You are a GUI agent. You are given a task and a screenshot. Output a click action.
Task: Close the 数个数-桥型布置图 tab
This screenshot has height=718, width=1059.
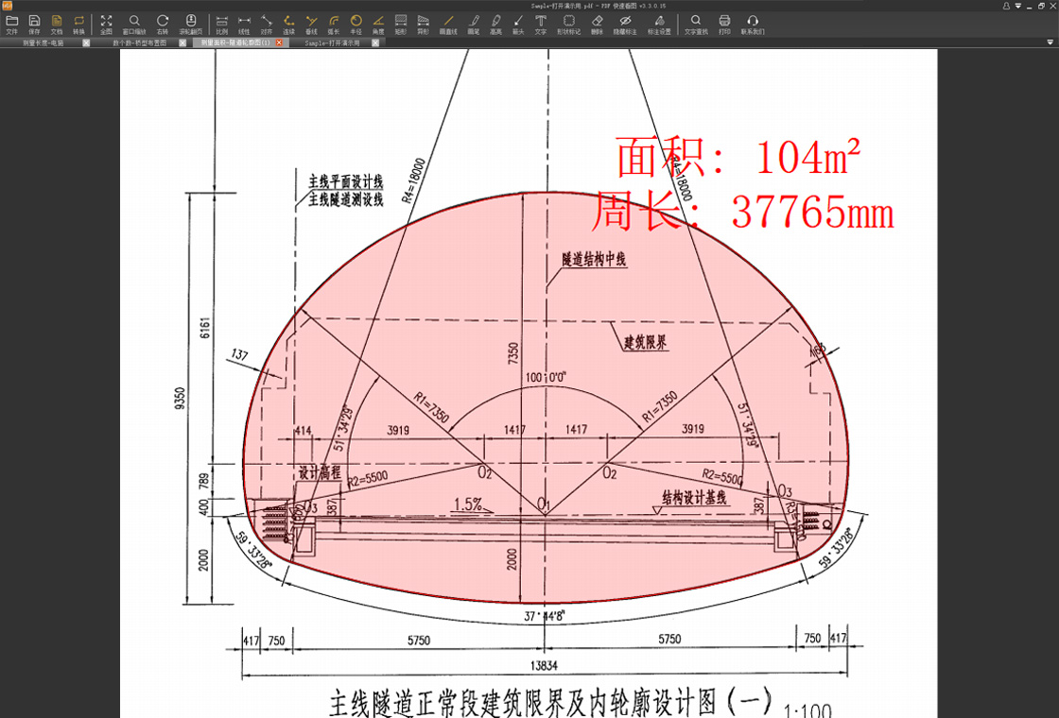click(182, 43)
